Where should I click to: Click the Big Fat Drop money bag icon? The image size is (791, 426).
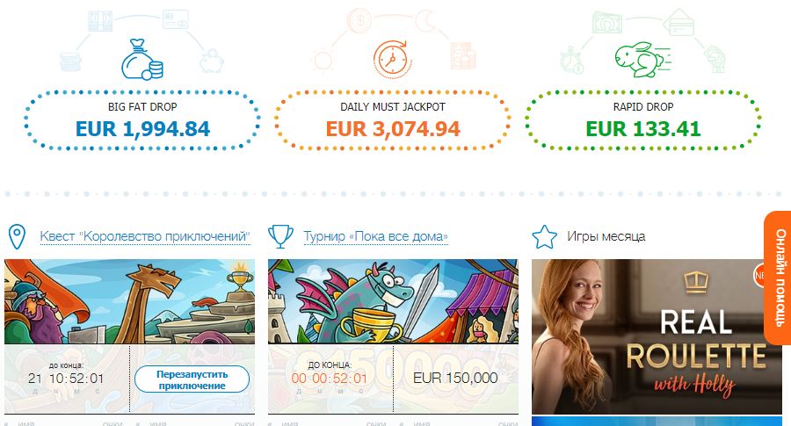pos(141,58)
